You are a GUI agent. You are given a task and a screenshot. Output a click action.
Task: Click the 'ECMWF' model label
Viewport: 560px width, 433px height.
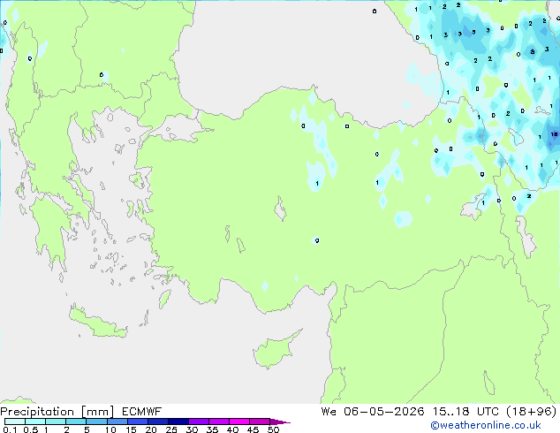[x=142, y=412]
